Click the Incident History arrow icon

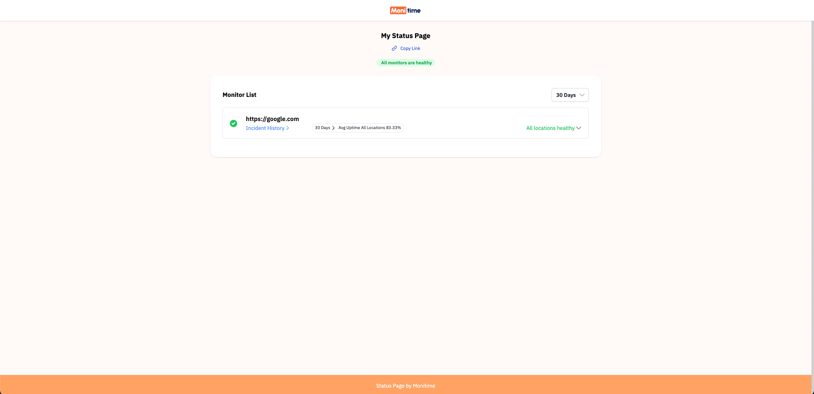pos(287,128)
